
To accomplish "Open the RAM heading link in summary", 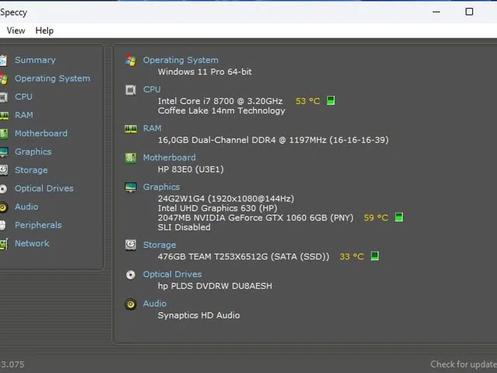I will [x=152, y=128].
